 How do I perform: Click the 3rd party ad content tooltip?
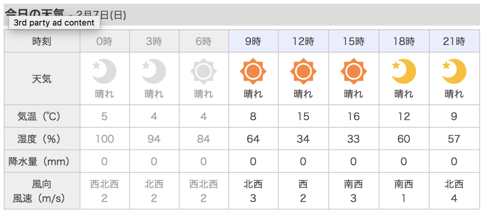click(54, 23)
